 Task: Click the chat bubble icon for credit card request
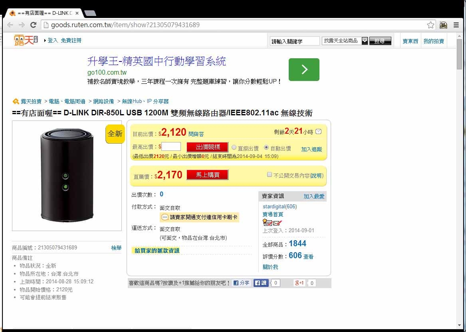(x=165, y=217)
